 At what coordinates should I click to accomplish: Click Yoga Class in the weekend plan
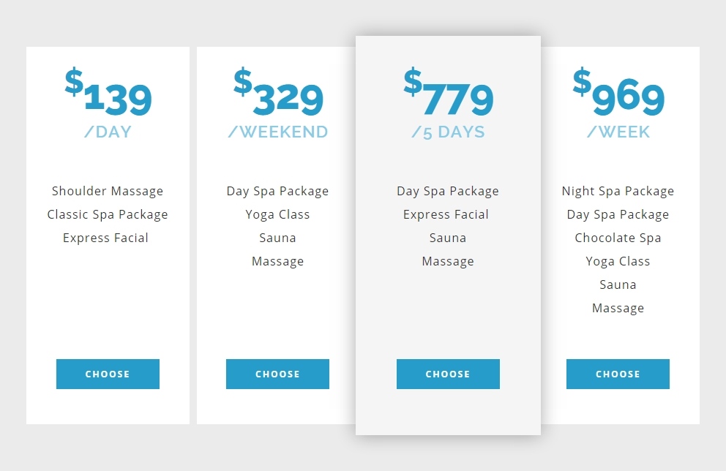coord(277,214)
